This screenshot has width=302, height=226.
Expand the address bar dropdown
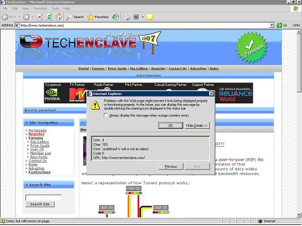click(x=271, y=25)
